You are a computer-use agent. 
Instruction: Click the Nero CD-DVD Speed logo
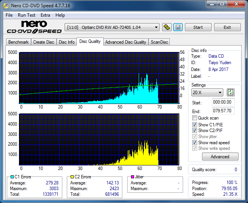[34, 27]
